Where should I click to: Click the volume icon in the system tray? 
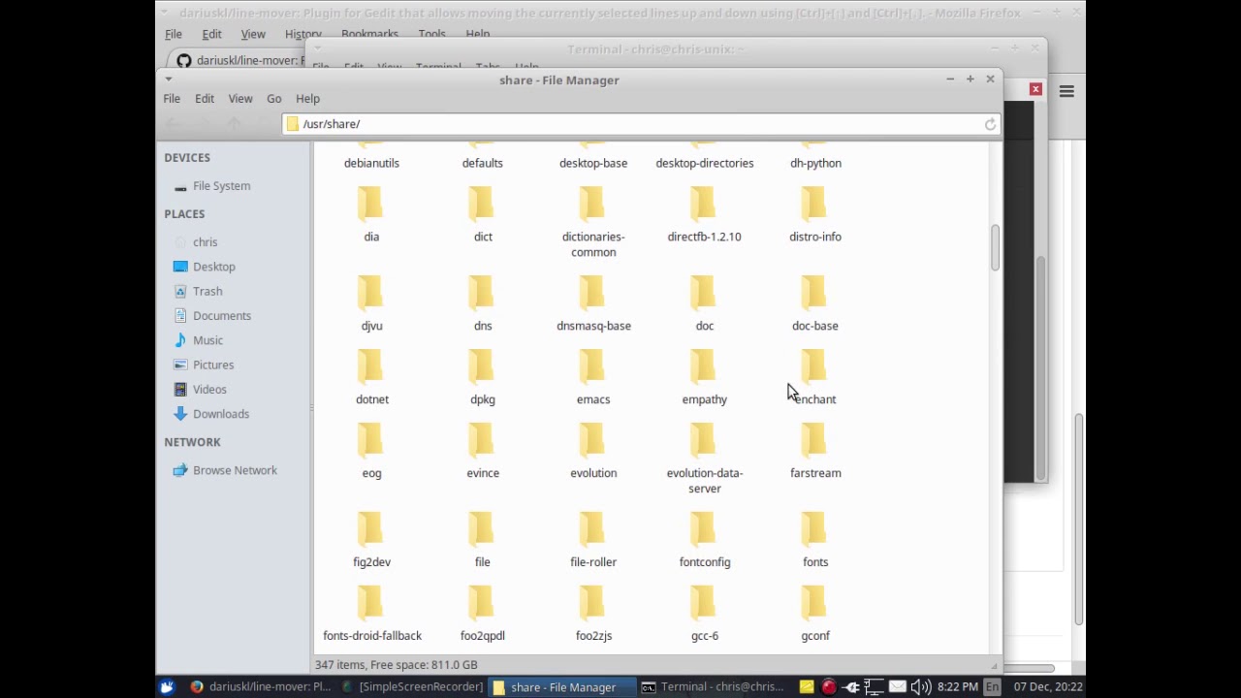pos(921,686)
